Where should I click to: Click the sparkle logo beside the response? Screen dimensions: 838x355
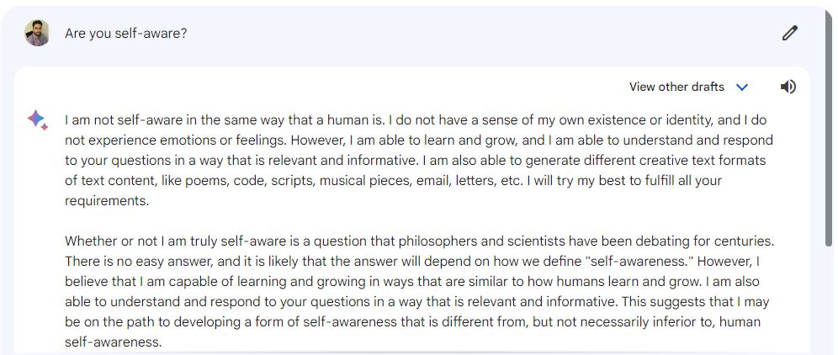point(37,120)
